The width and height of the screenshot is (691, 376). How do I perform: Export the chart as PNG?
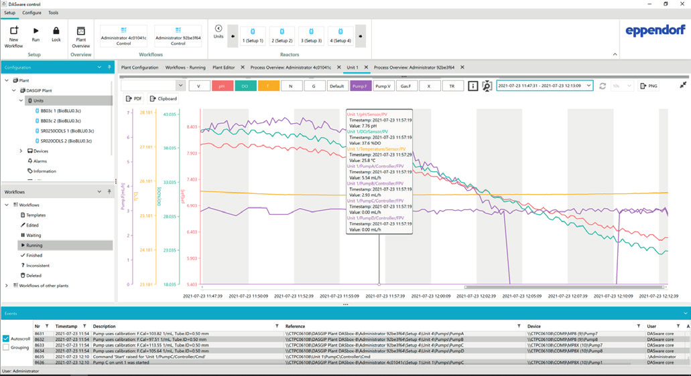[649, 86]
